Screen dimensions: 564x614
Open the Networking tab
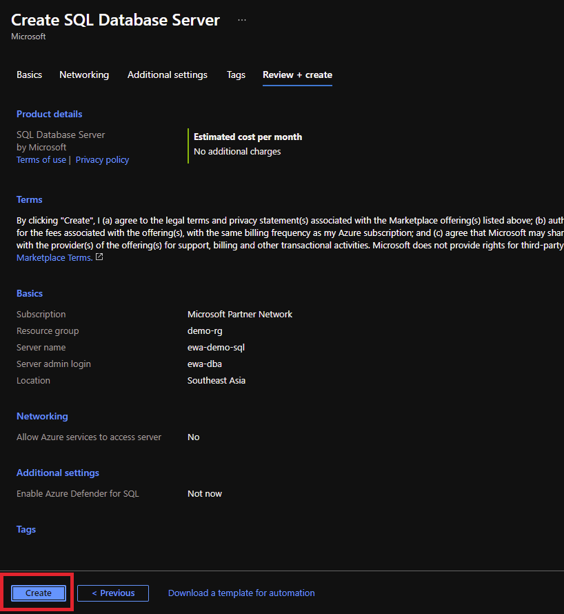point(84,75)
